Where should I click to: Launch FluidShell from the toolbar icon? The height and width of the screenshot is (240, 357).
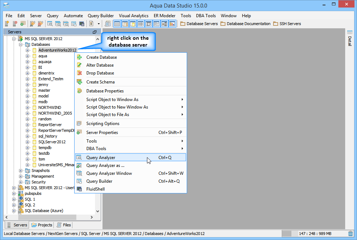pyautogui.click(x=82, y=23)
